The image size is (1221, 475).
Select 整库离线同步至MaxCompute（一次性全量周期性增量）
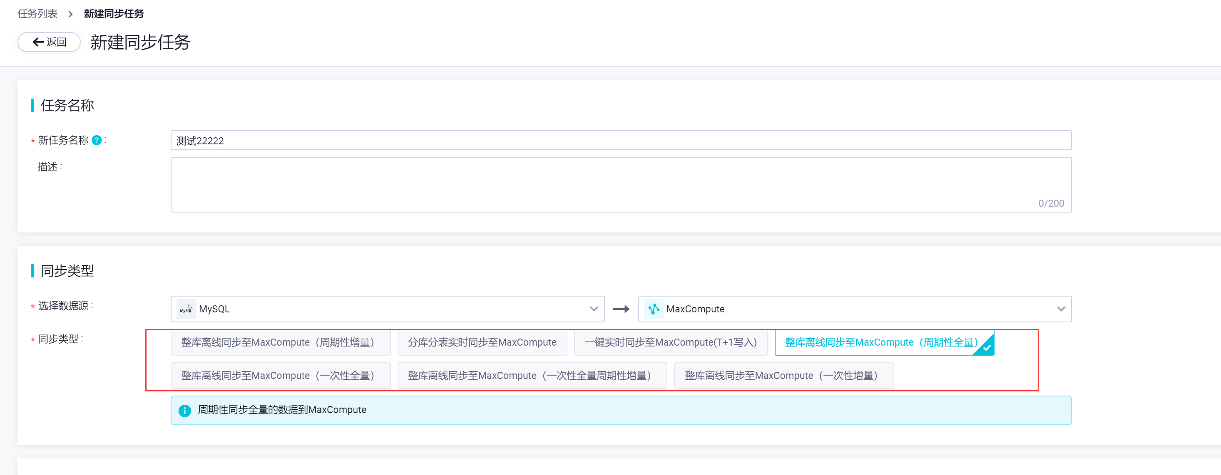tap(532, 376)
